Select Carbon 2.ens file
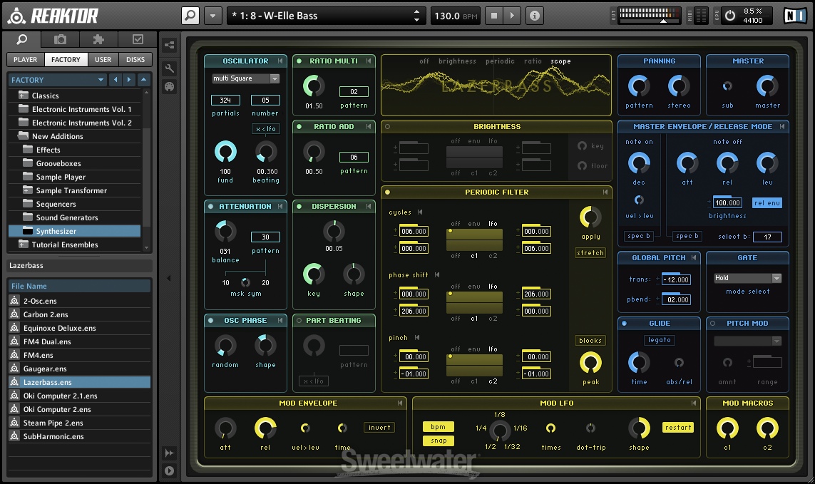The width and height of the screenshot is (815, 484). 80,314
